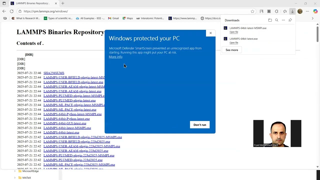Open more options in the Downloads panel
The width and height of the screenshot is (320, 180).
coord(283,20)
